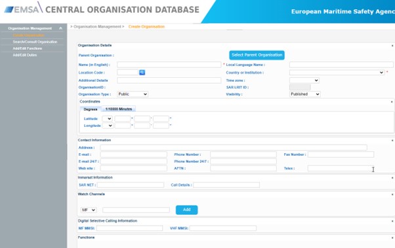Open Add/Edit Functions in sidebar
The width and height of the screenshot is (395, 248).
pos(27,48)
